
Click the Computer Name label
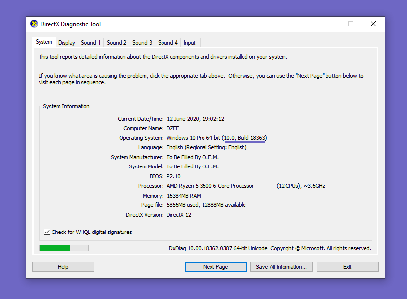pyautogui.click(x=144, y=128)
